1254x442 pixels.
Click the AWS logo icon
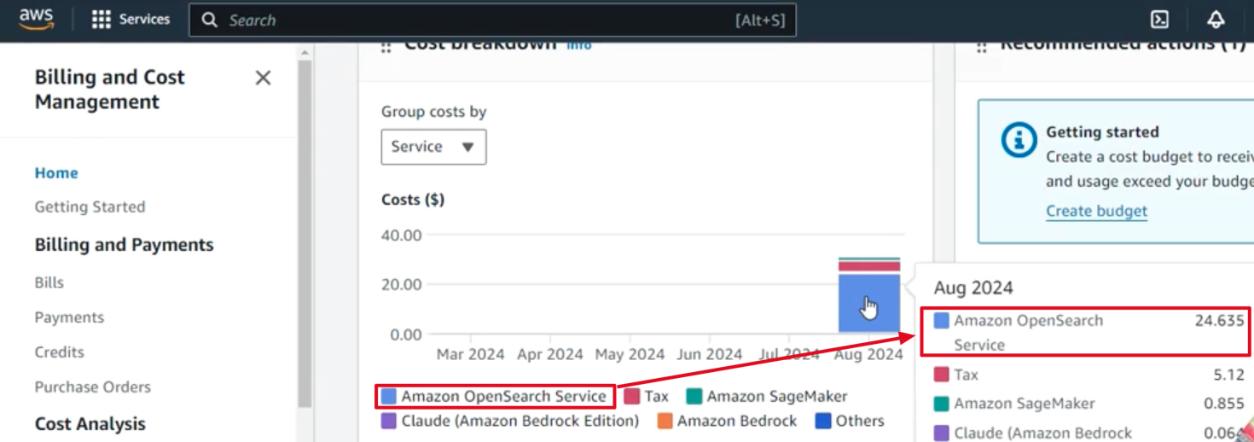(36, 19)
